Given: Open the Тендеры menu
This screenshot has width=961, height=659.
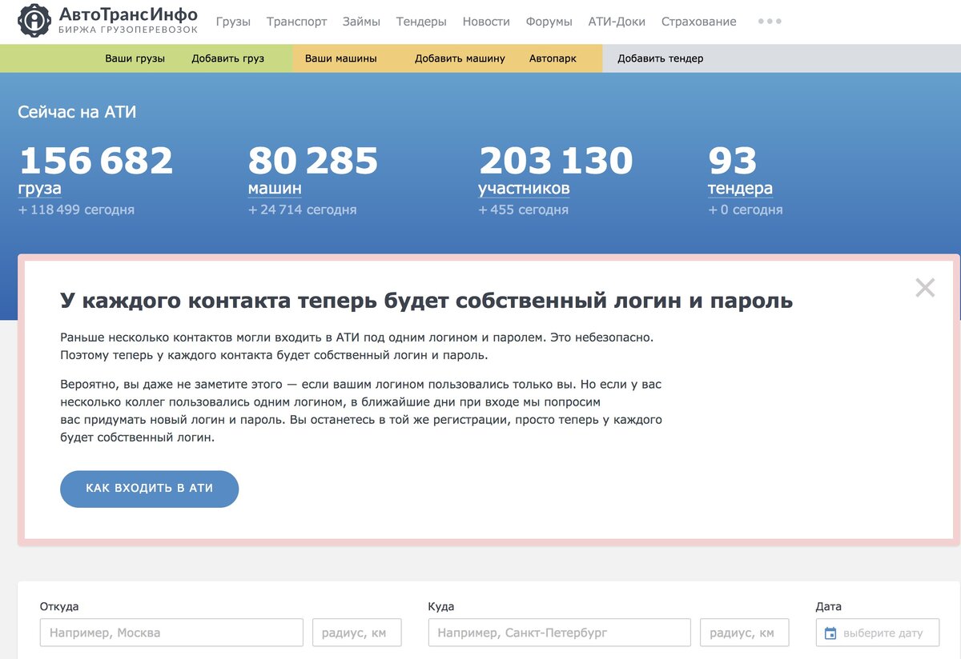Looking at the screenshot, I should click(421, 22).
